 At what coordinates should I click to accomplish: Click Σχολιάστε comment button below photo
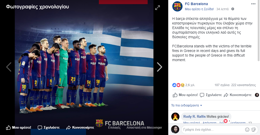(x=49, y=128)
